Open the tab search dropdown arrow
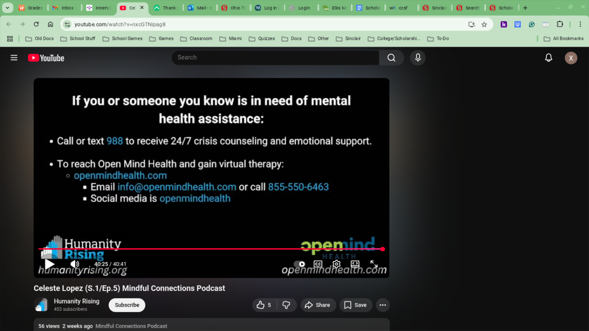 [7, 8]
